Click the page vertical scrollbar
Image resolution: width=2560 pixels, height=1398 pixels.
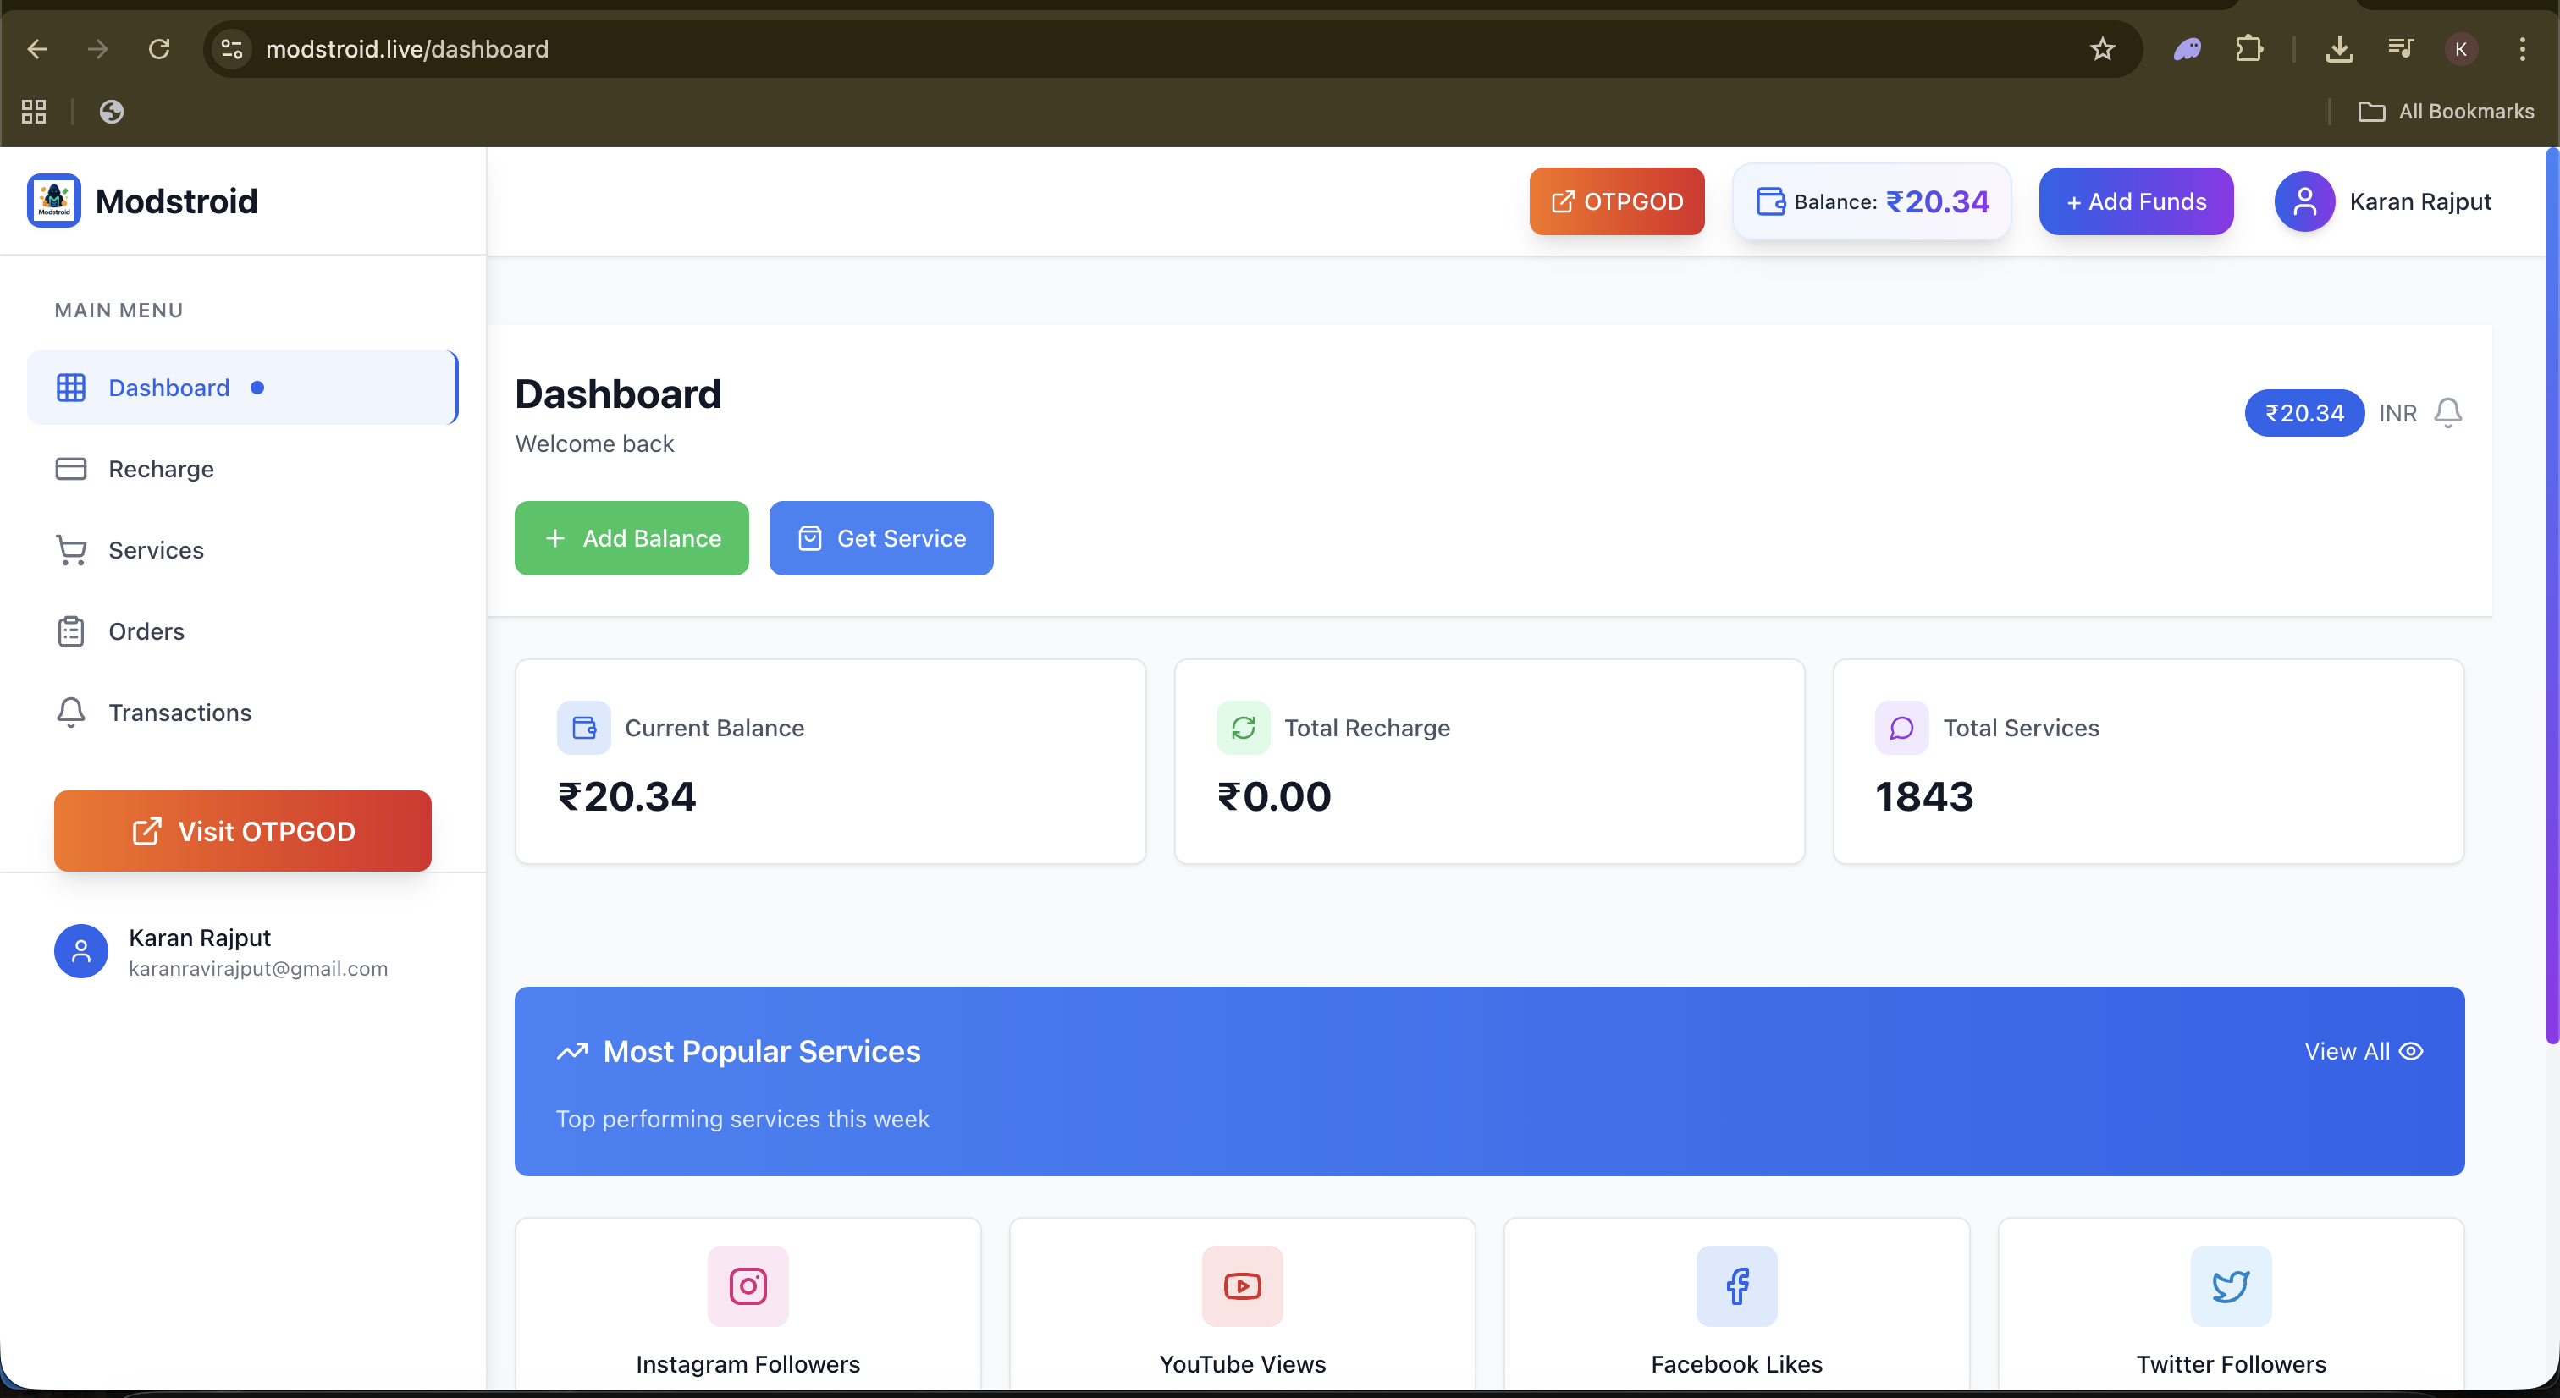(2553, 596)
